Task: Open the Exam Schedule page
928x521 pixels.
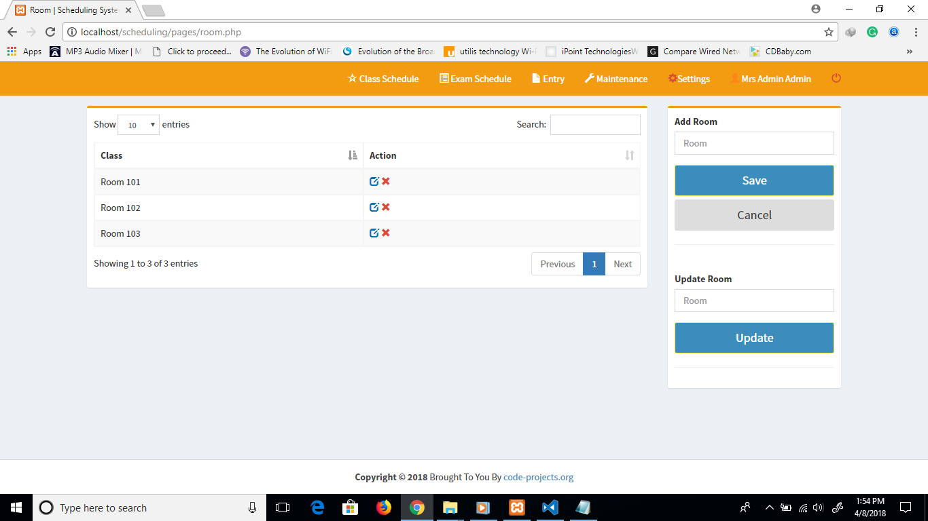Action: [476, 79]
